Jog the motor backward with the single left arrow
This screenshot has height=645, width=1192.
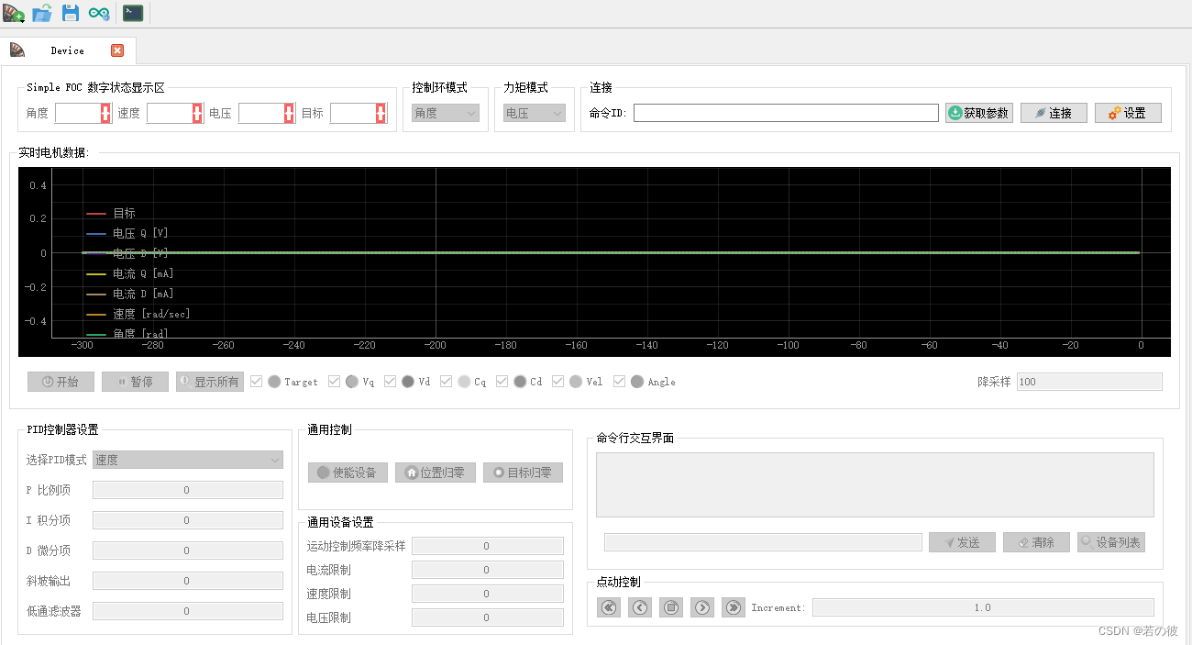pos(639,606)
